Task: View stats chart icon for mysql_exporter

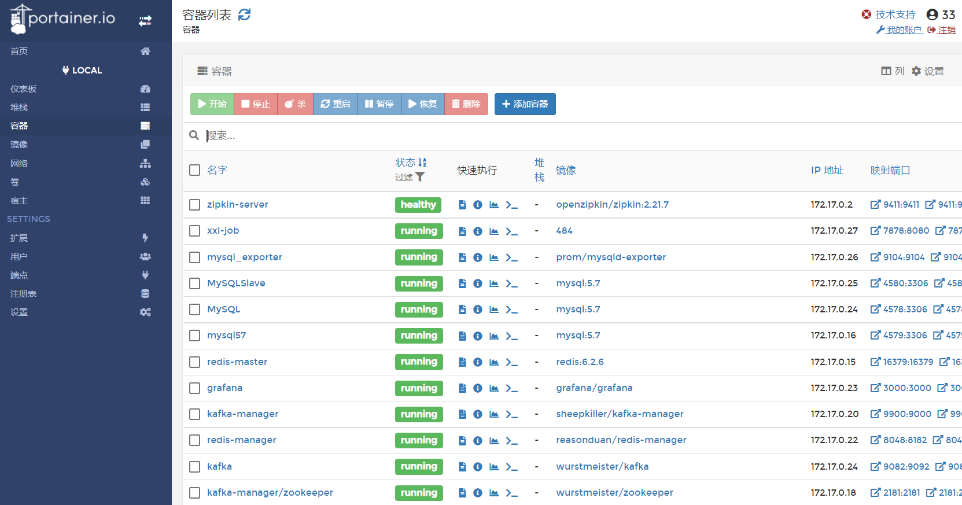Action: (494, 257)
